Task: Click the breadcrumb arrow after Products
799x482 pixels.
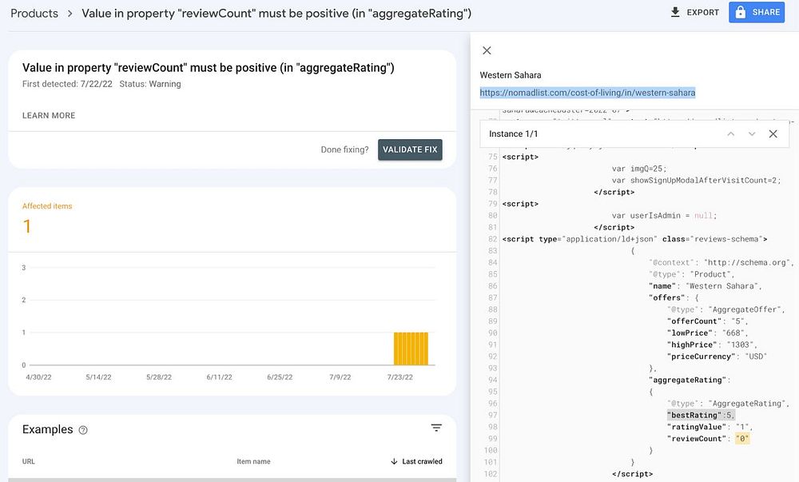Action: [x=70, y=14]
